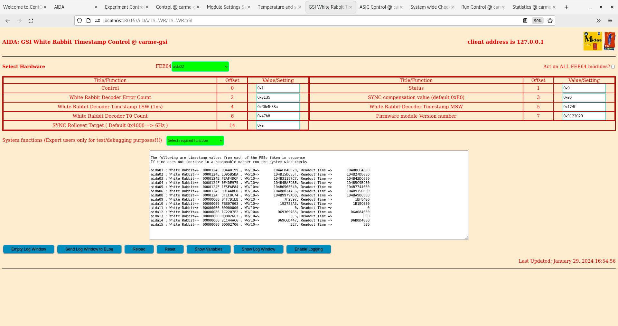The height and width of the screenshot is (326, 618).
Task: Enable the Act on ALL FEE64 modules checkbox
Action: click(x=613, y=67)
